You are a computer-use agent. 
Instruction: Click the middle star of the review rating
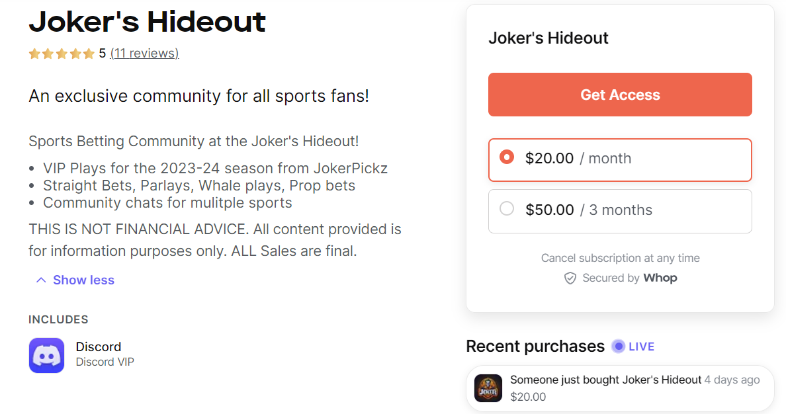tap(62, 53)
